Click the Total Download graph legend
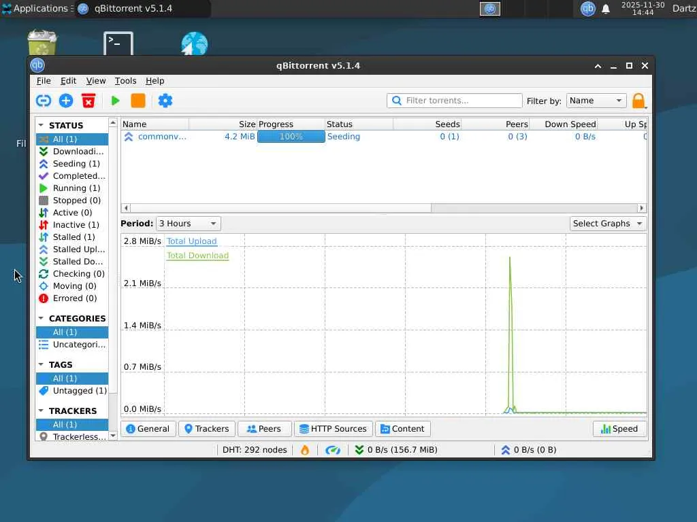697x522 pixels. pos(197,256)
